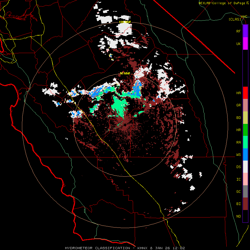Screen dimensions: 250x250
Task: Click the RA legend label
Action: (x=238, y=142)
